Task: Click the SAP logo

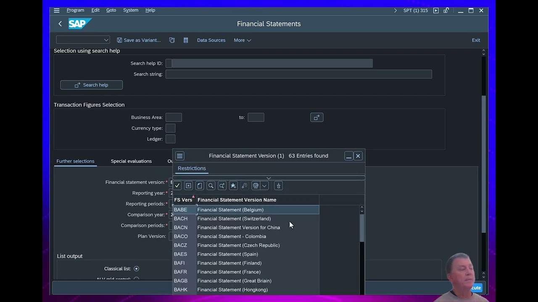Action: [80, 24]
